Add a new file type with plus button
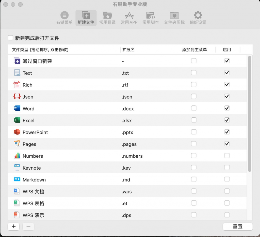The height and width of the screenshot is (237, 260). pos(13,226)
